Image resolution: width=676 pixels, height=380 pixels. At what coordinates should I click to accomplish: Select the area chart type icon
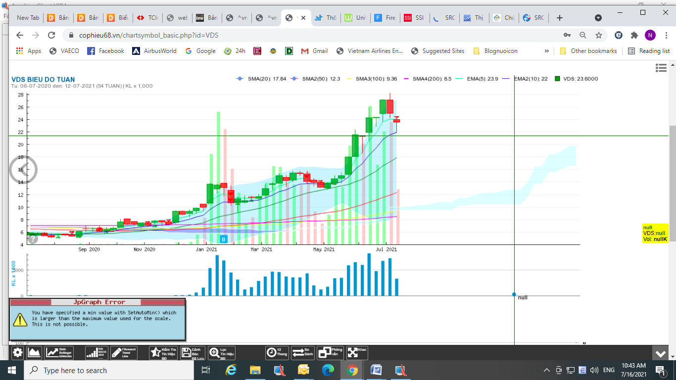pyautogui.click(x=34, y=353)
